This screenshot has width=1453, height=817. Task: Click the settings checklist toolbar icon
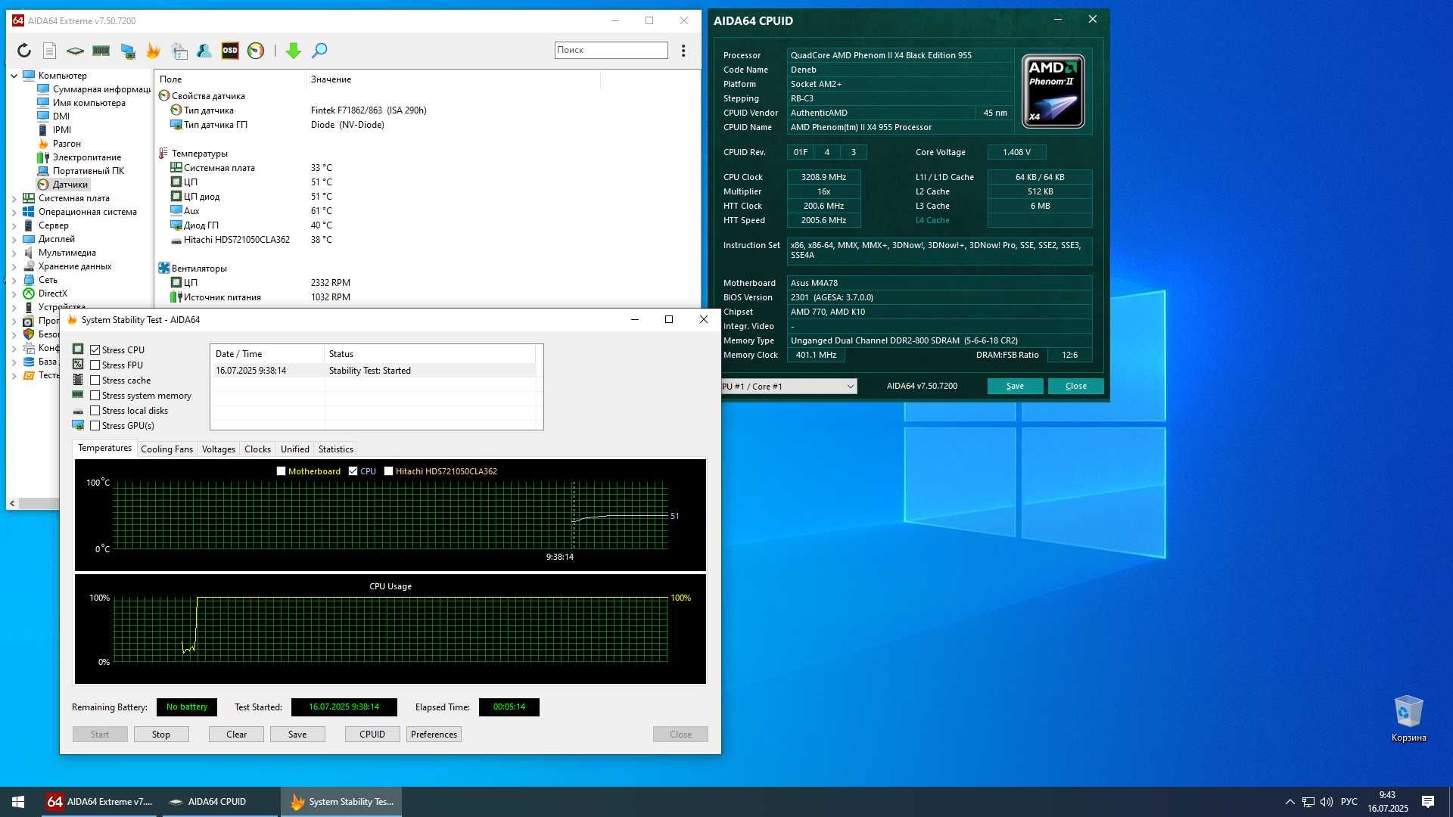[179, 51]
